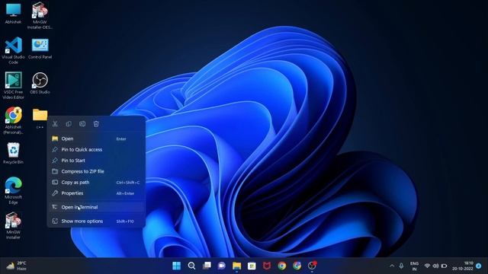Choose Pin to Quick access

[96, 150]
